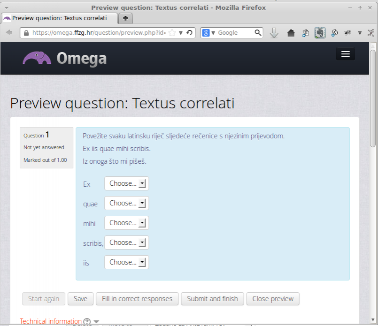378x326 pixels.
Task: Open the dropdown for quae
Action: pyautogui.click(x=127, y=203)
